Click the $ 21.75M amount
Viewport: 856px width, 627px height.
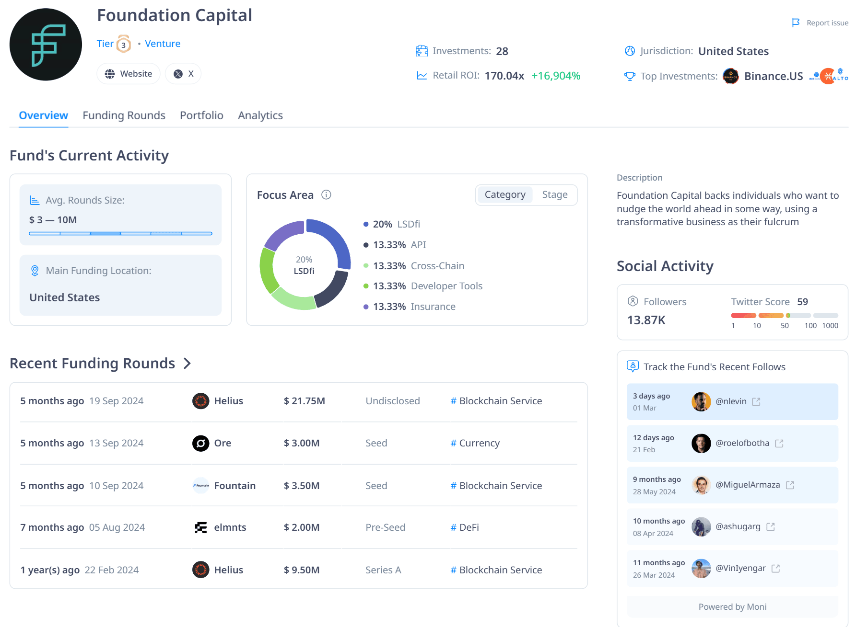[305, 401]
